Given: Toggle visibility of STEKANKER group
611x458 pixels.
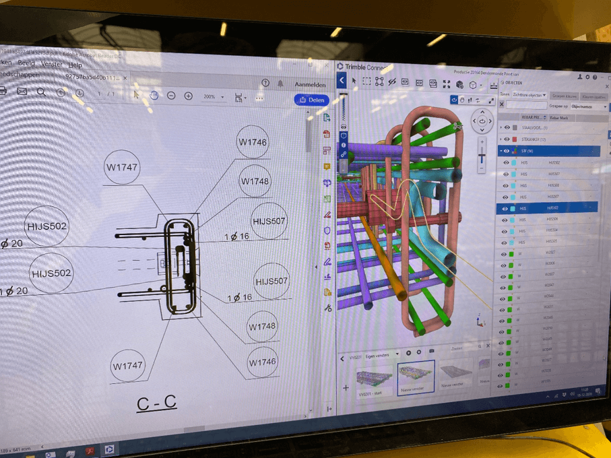Looking at the screenshot, I should coord(507,139).
